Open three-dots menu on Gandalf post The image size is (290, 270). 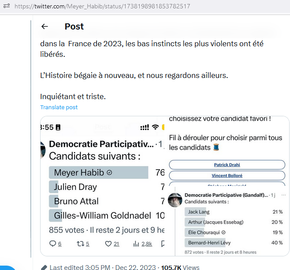tap(283, 195)
